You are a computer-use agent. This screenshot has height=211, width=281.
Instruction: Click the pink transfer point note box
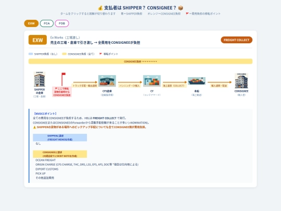pyautogui.click(x=62, y=92)
